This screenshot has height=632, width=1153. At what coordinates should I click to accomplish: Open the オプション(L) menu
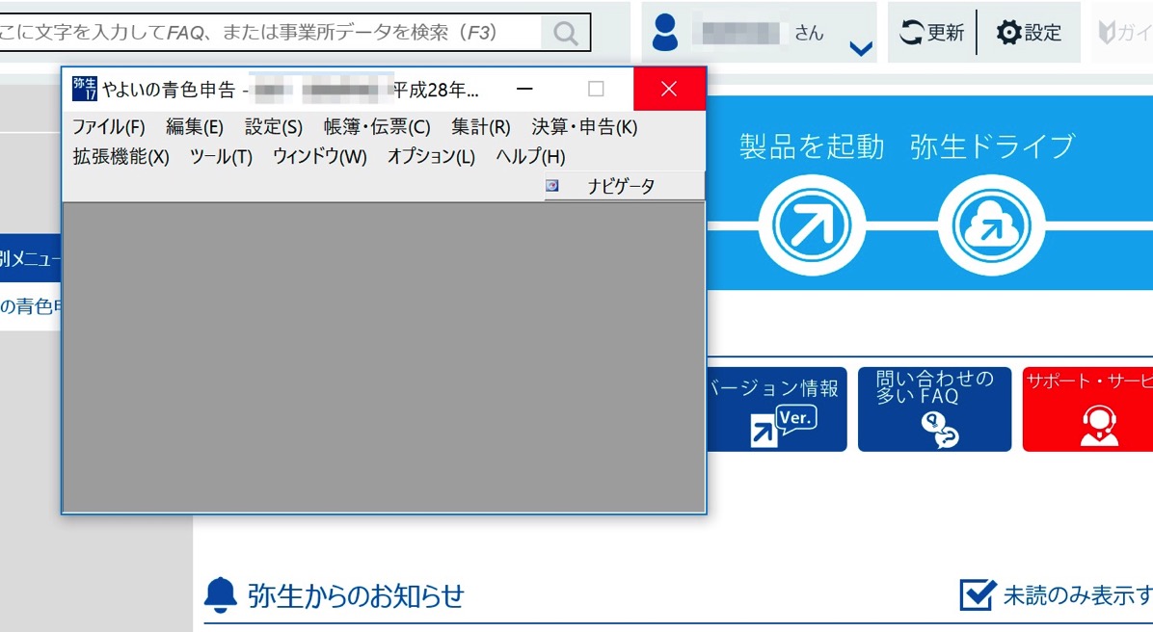[432, 156]
